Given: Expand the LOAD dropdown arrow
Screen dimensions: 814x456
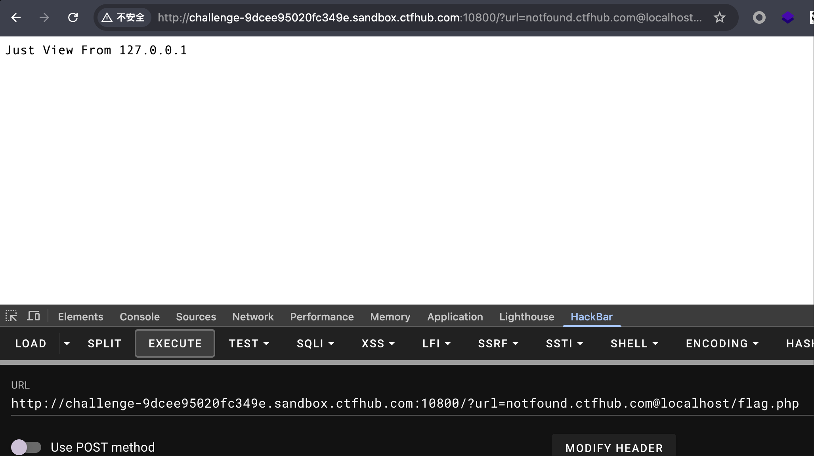Looking at the screenshot, I should (67, 343).
